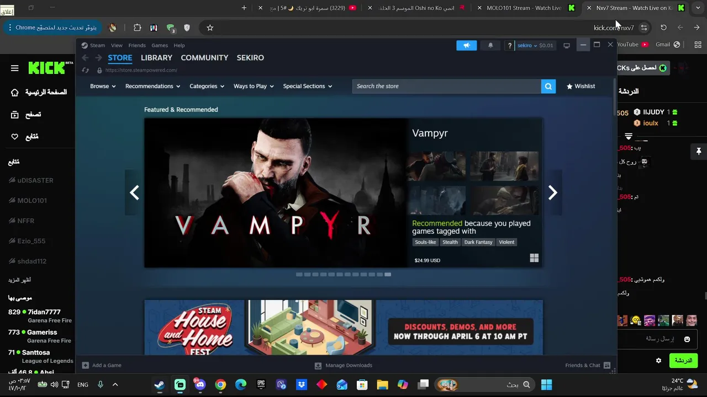Click the Kick chat message input
The image size is (707, 397).
coord(657,339)
